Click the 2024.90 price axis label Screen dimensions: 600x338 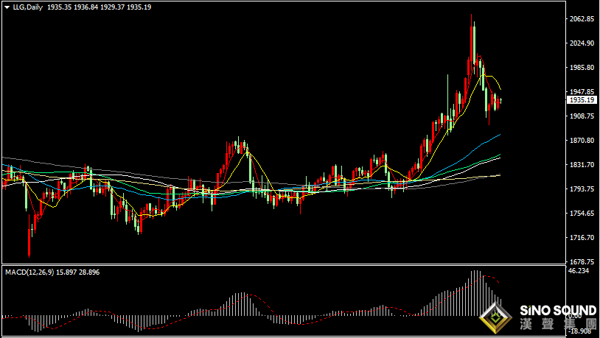coord(582,43)
